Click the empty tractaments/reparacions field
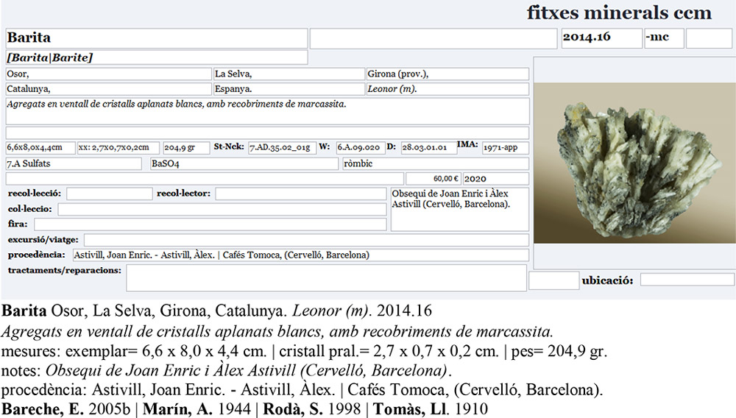This screenshot has width=736, height=418. tap(326, 277)
